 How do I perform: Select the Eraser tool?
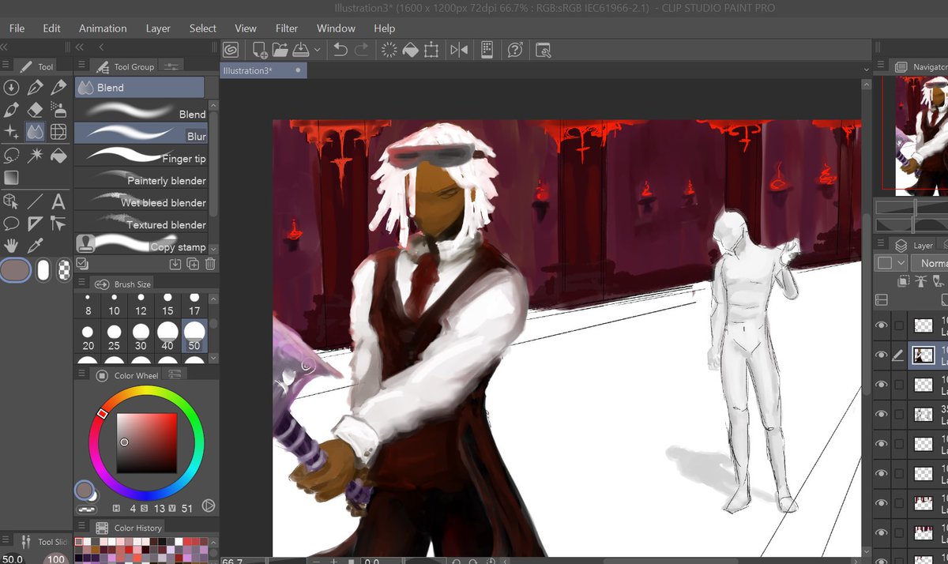click(35, 110)
